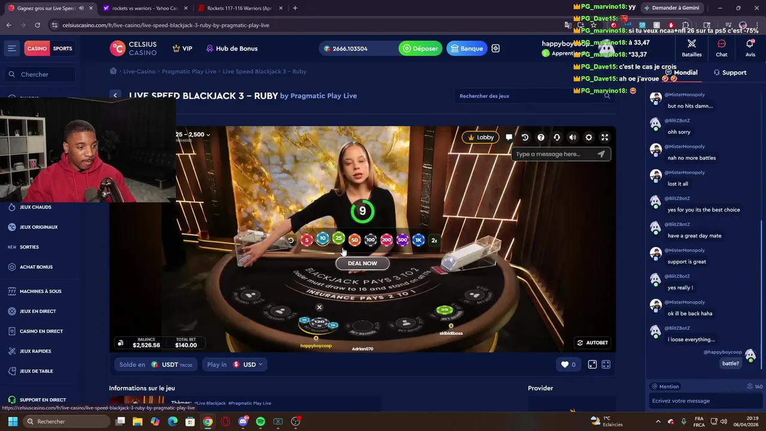Open game help question mark icon
The height and width of the screenshot is (431, 766).
(541, 137)
